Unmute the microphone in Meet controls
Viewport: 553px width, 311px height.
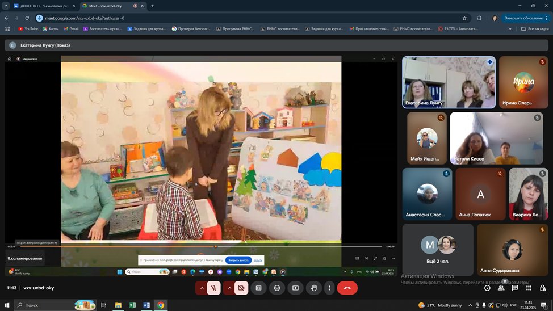[x=213, y=288]
